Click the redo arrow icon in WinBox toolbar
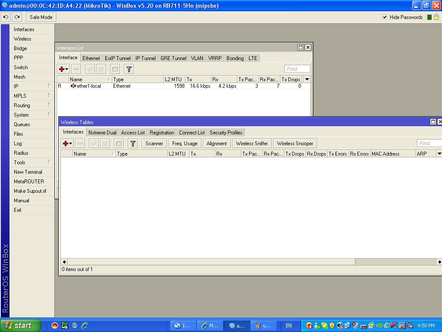 click(16, 17)
